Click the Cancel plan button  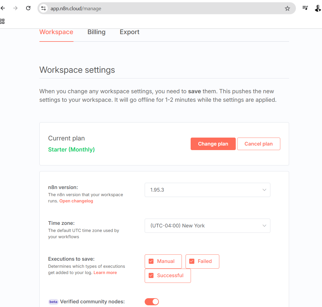point(258,144)
